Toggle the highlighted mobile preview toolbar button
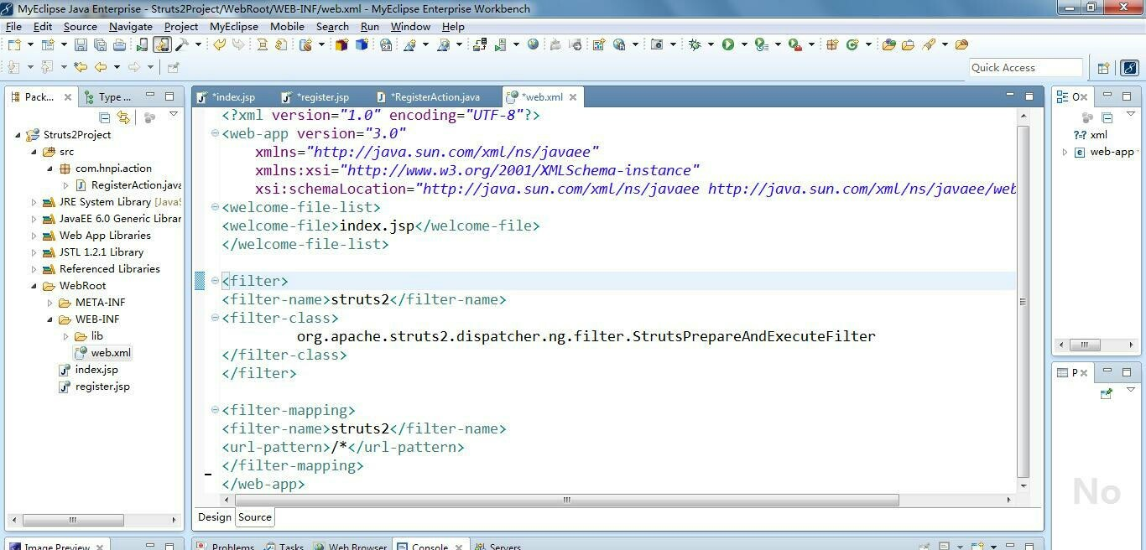The width and height of the screenshot is (1146, 550). coord(162,44)
